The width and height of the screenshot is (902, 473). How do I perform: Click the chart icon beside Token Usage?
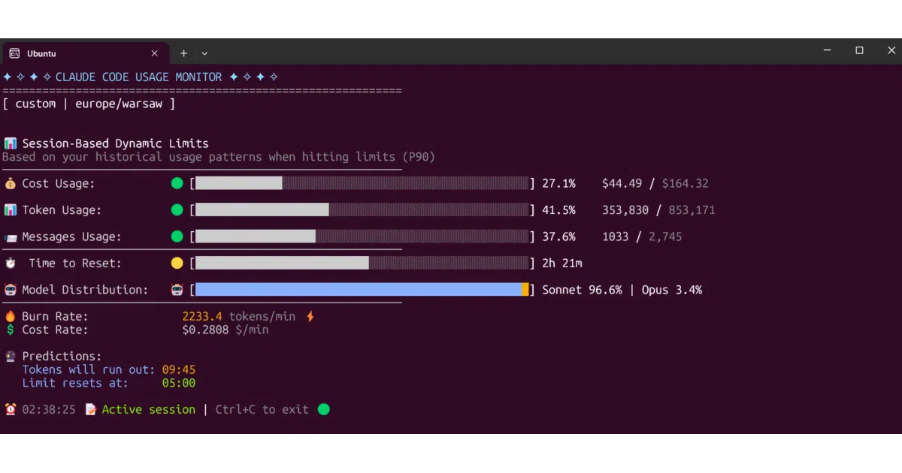pos(10,210)
